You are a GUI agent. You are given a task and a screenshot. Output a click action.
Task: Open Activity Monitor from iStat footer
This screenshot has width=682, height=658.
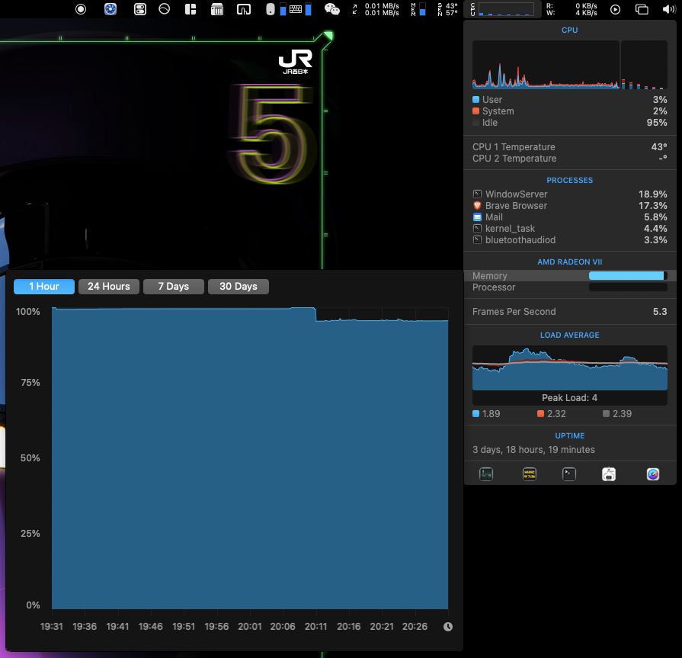coord(486,474)
